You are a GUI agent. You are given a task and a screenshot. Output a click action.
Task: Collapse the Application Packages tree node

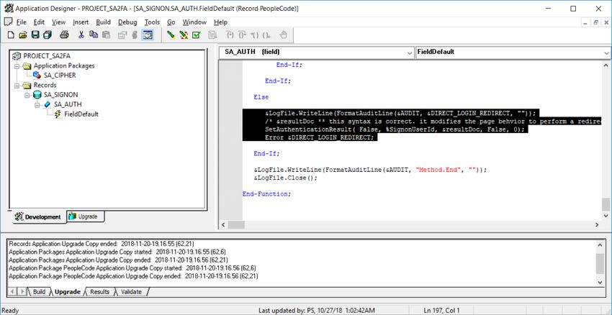(x=17, y=66)
